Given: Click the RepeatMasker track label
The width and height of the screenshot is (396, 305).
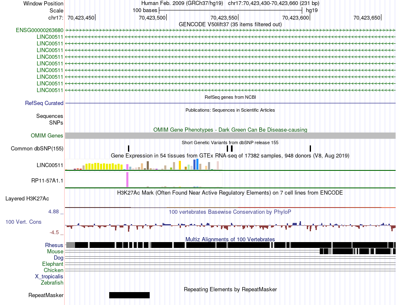Looking at the screenshot, I should (46, 295).
